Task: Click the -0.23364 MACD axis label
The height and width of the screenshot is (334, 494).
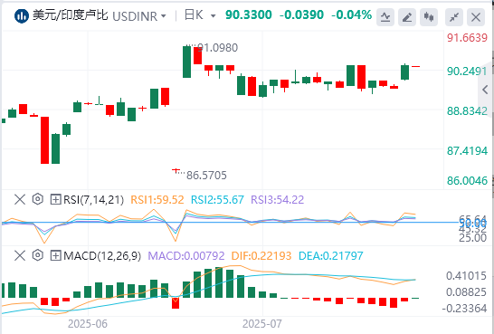Action: [464, 308]
